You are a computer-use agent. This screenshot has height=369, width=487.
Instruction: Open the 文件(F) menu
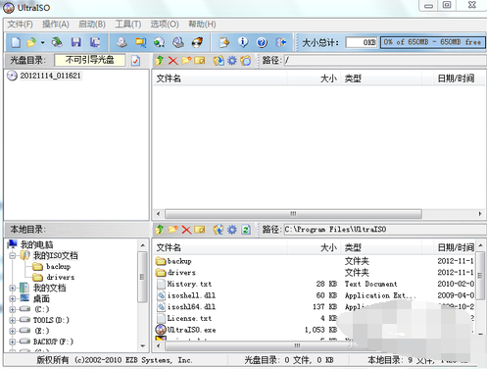pos(21,25)
